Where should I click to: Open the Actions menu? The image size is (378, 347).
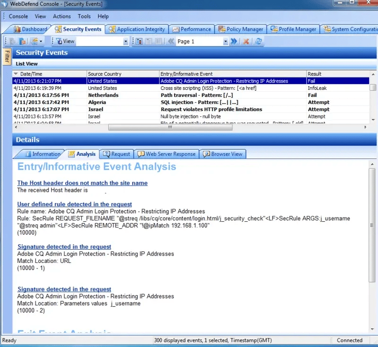[x=62, y=16]
